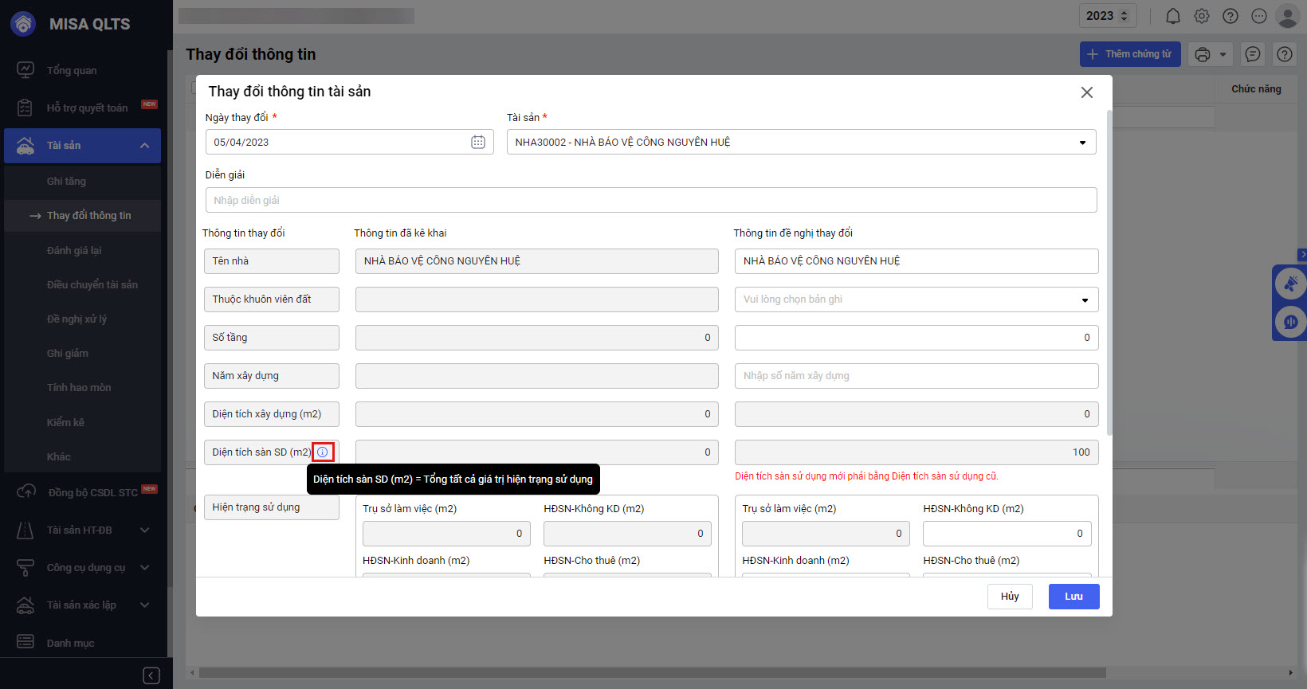Click the Diễn giải description input field
Screen dimensions: 1307x689
650,201
